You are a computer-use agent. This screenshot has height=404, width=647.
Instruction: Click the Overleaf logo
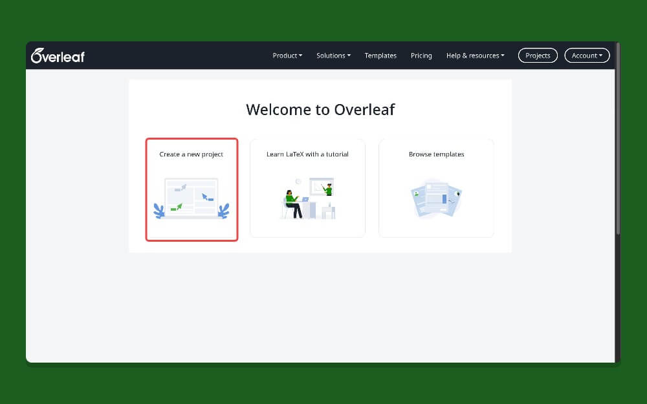pos(58,56)
